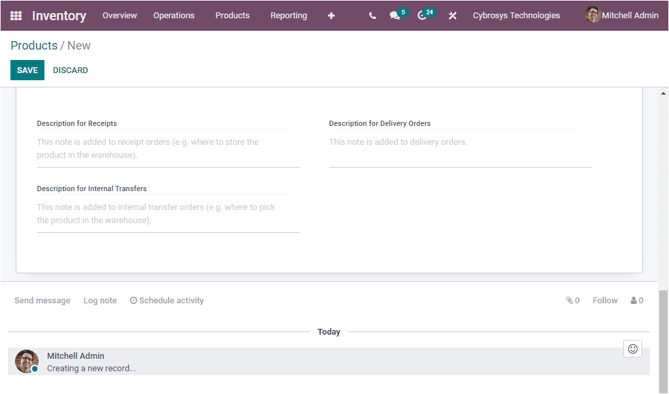
Task: Open the emoji smiley icon on the message
Action: click(632, 348)
